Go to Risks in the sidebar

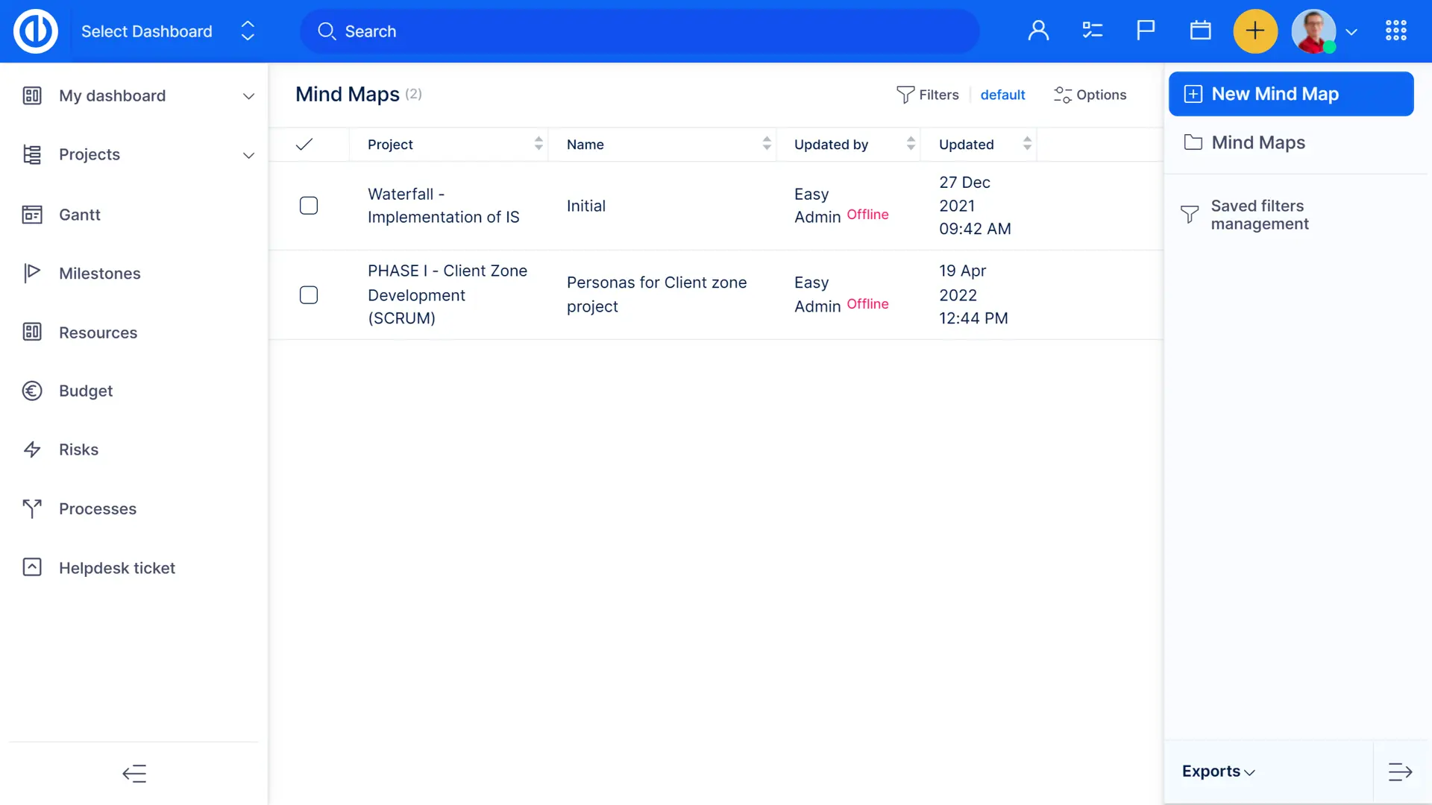pos(78,449)
